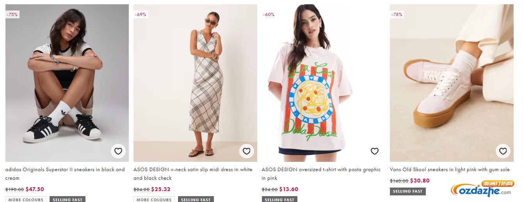Viewport: 523px width, 202px height.
Task: Show more colours for adidas sneakers
Action: pyautogui.click(x=26, y=199)
